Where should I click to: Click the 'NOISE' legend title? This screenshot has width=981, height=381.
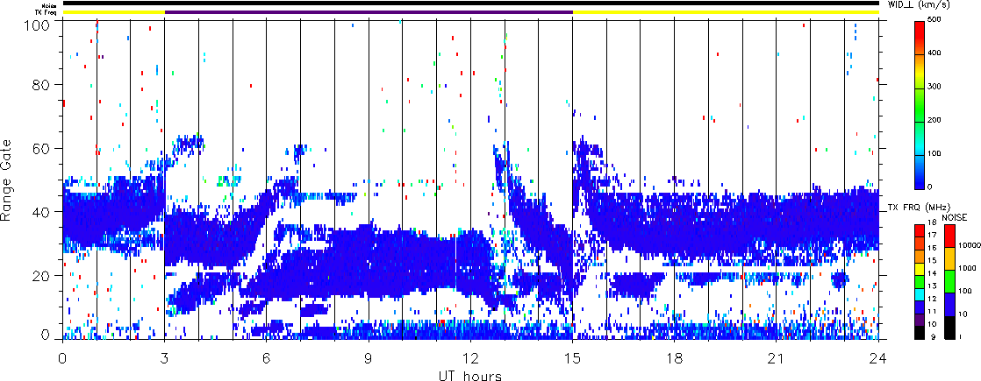[954, 217]
